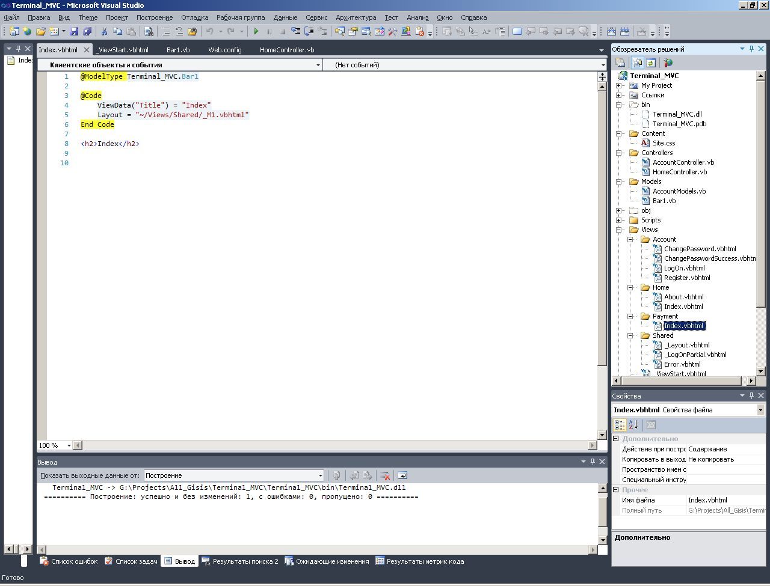770x586 pixels.
Task: Toggle Categorized view in Properties panel
Action: point(620,425)
